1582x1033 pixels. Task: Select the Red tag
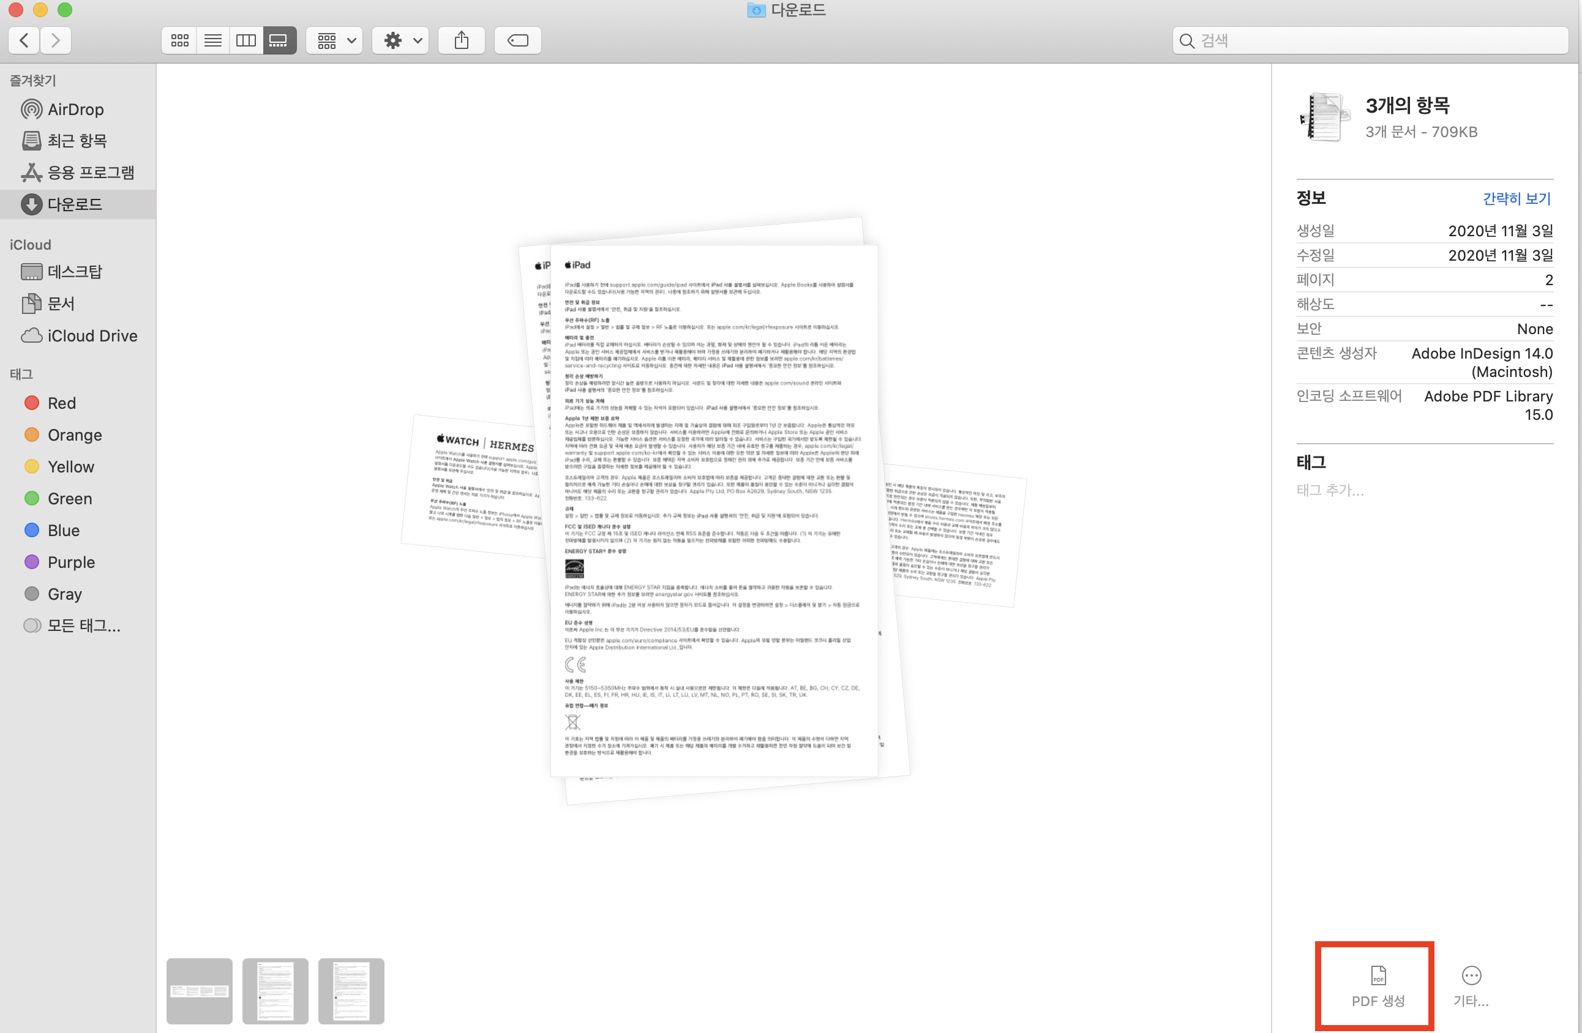(61, 403)
